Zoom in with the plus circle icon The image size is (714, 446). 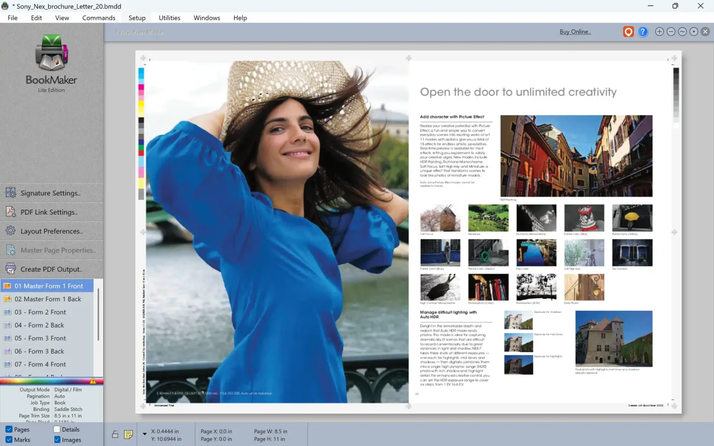click(659, 32)
